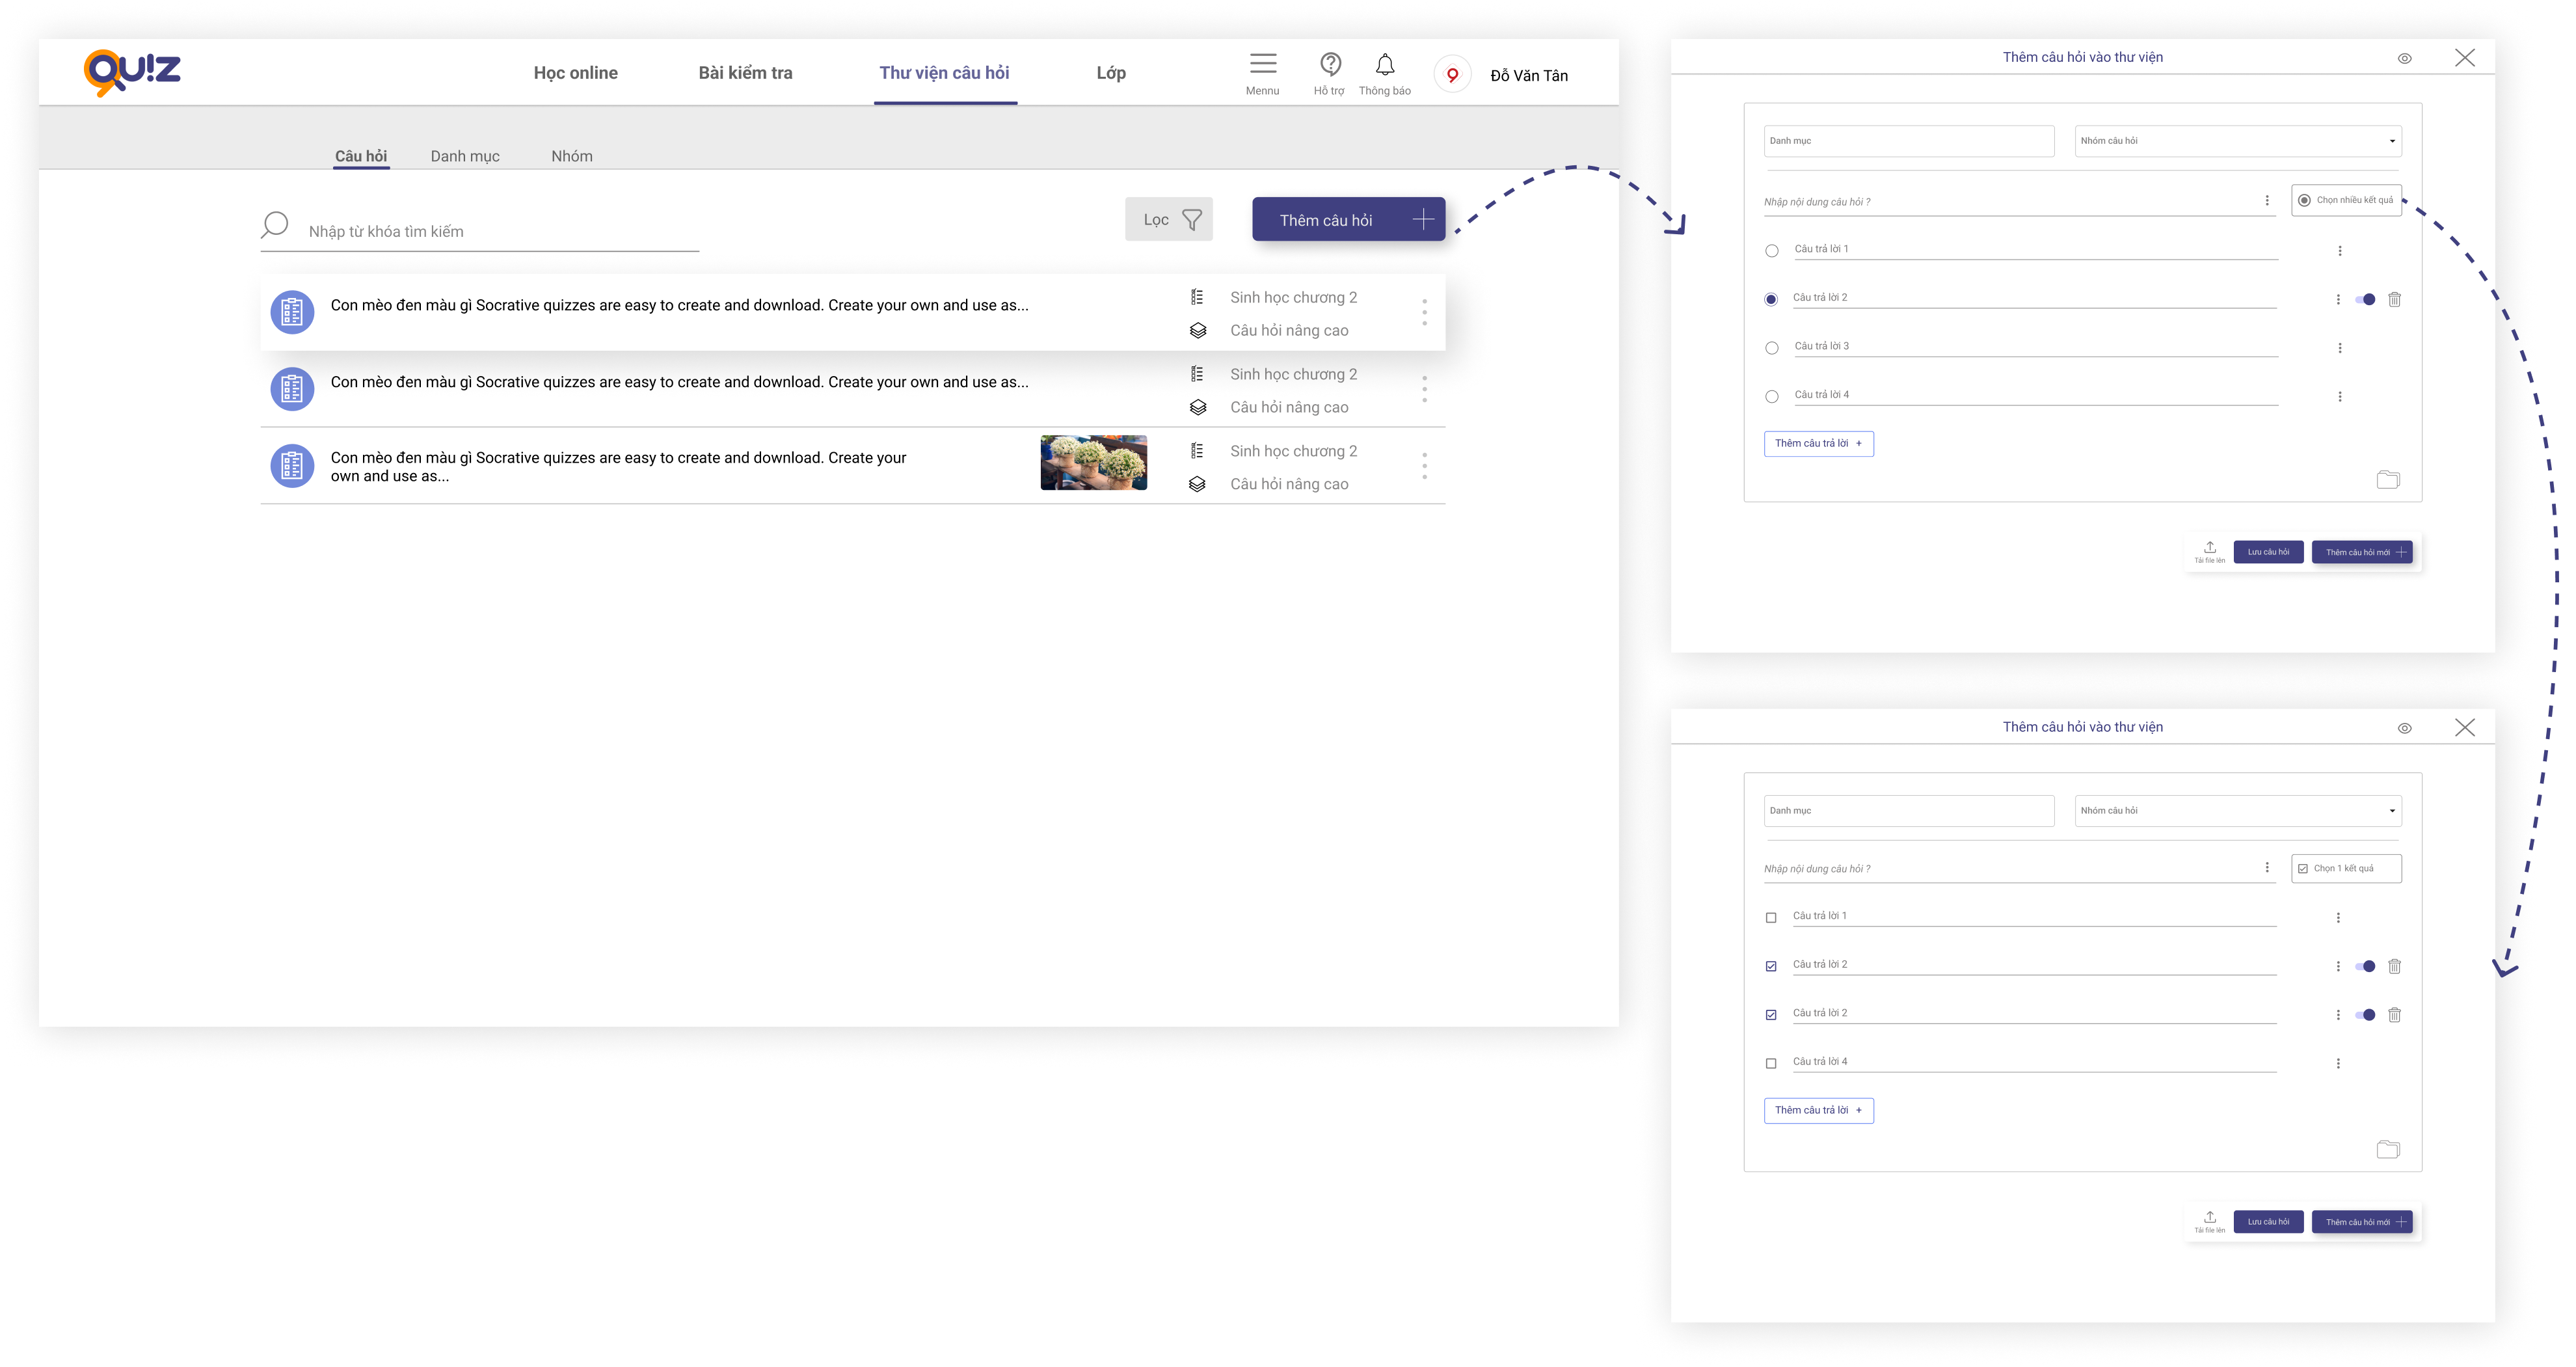This screenshot has width=2576, height=1367.
Task: Go to the Lớp tab
Action: point(1110,73)
